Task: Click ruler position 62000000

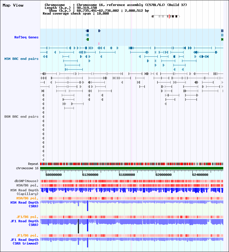Action: point(163,175)
